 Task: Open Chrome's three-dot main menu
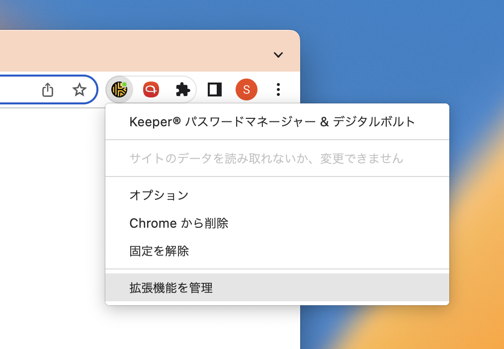coord(278,89)
